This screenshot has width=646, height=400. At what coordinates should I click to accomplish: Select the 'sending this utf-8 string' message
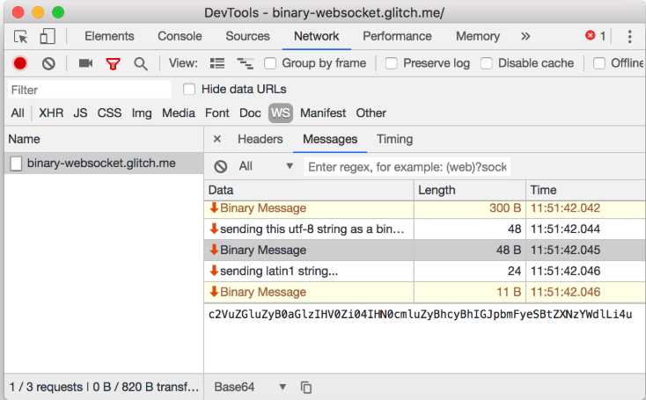click(x=425, y=229)
